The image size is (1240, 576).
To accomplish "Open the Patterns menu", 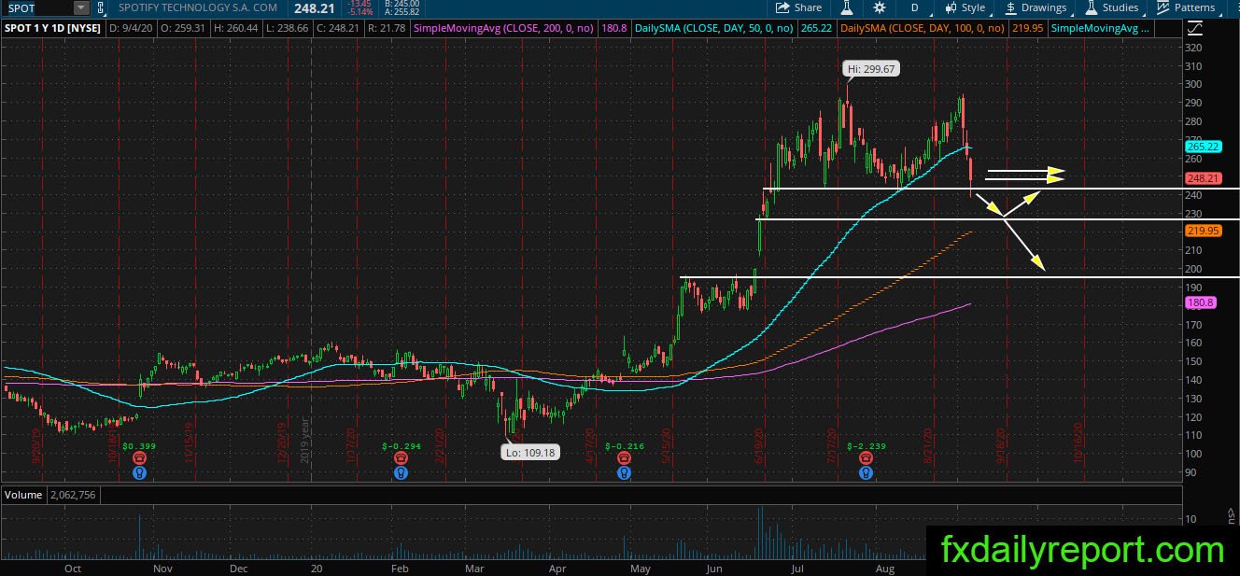I will [x=1186, y=7].
